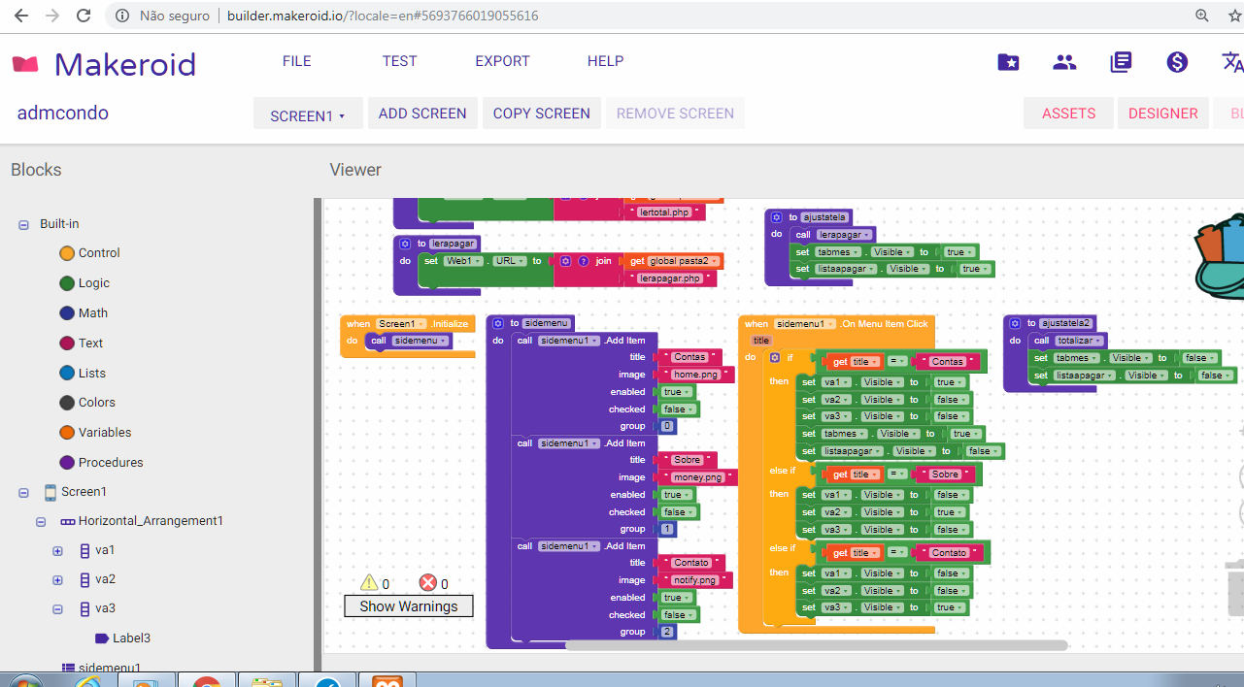Open the starred projects folder icon
The height and width of the screenshot is (687, 1244).
(x=1008, y=62)
